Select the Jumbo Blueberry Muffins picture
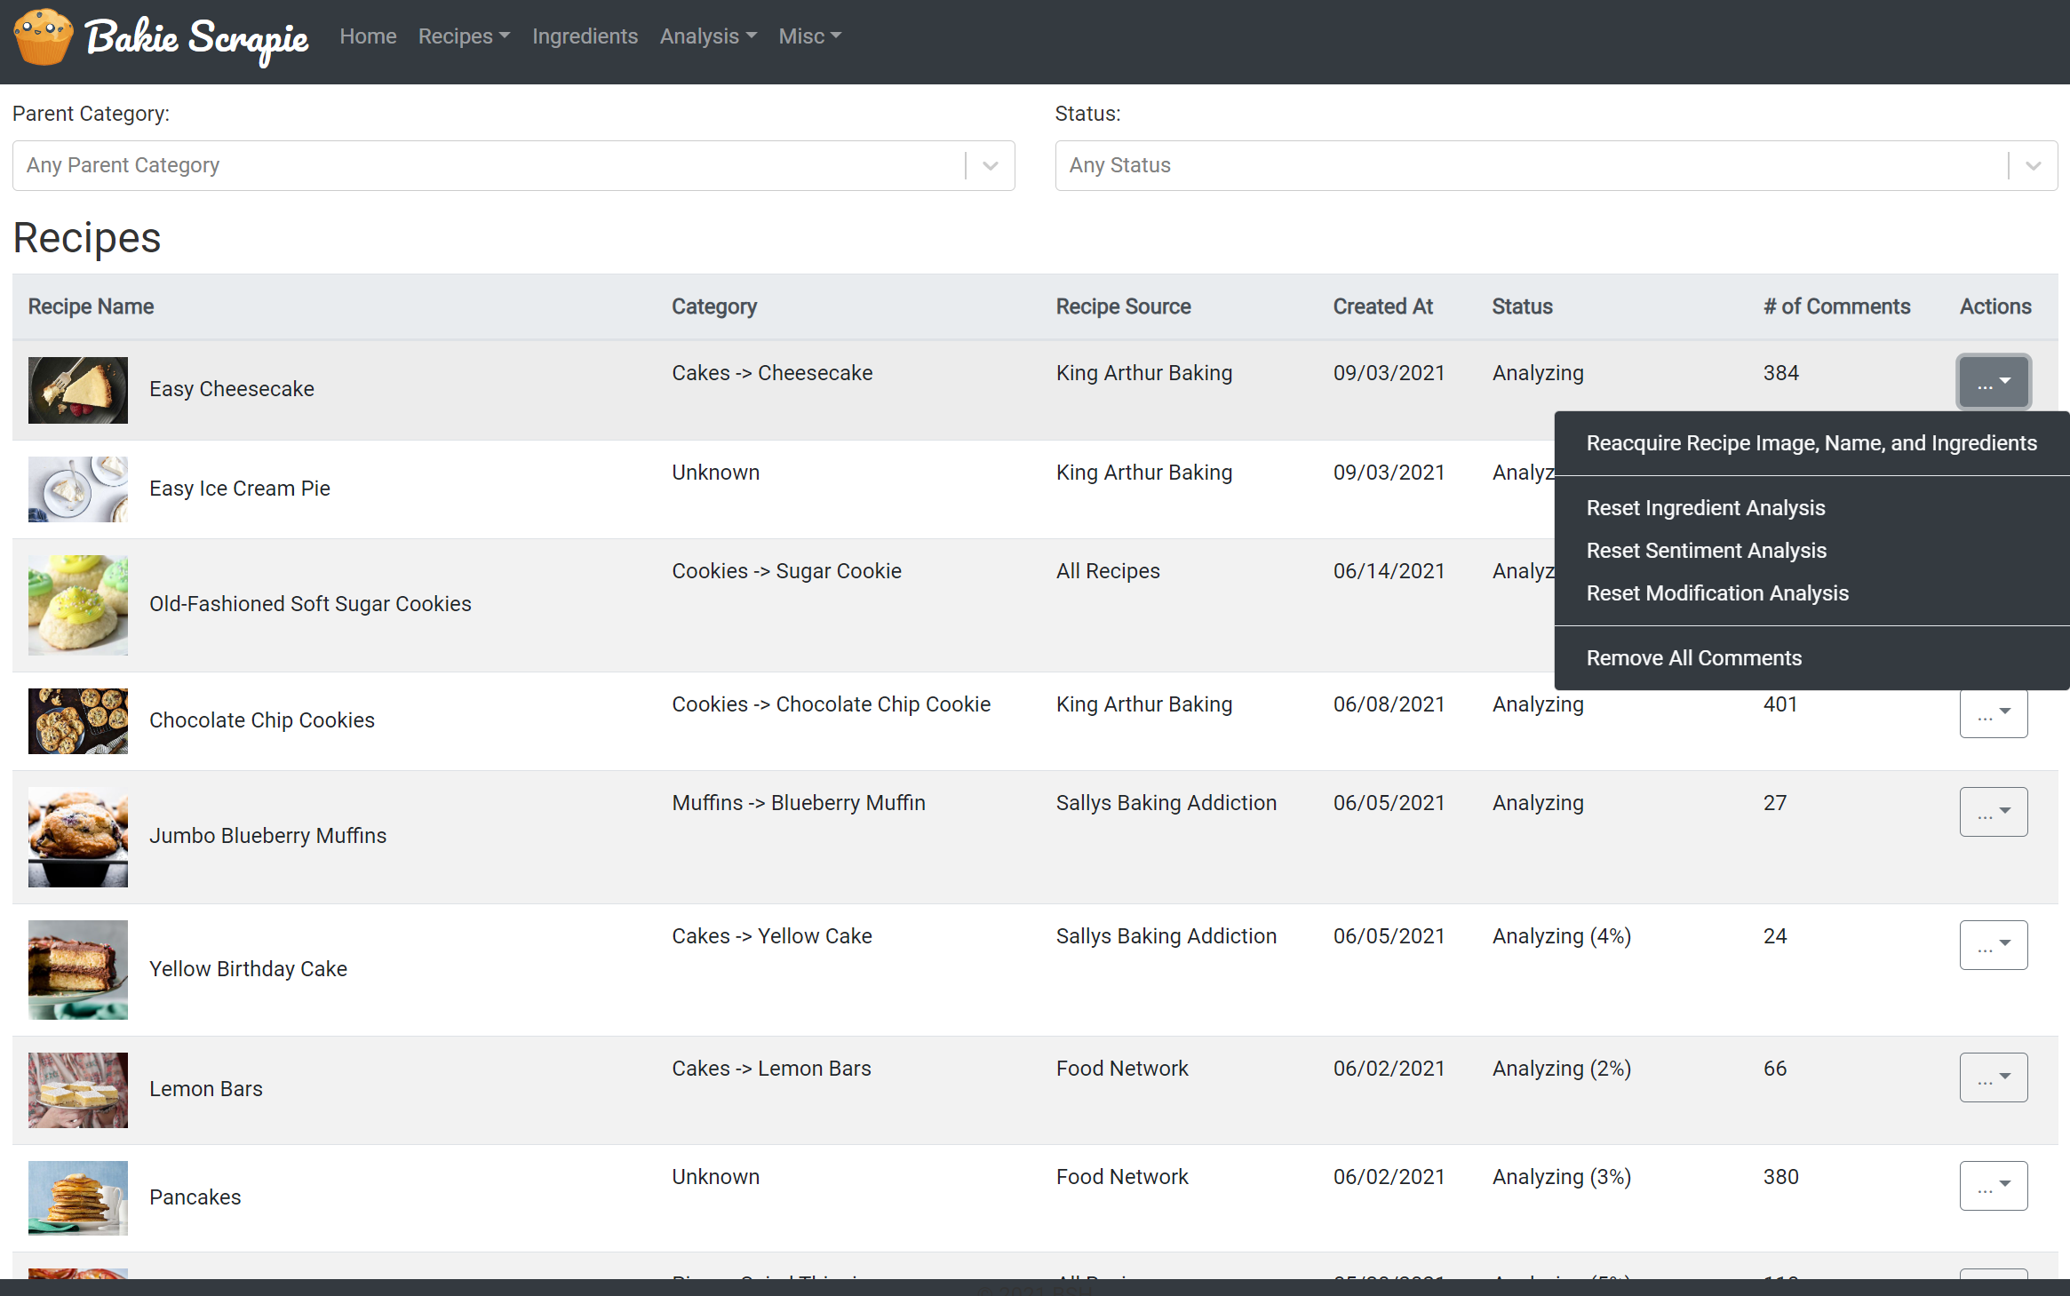The width and height of the screenshot is (2070, 1296). [x=78, y=837]
